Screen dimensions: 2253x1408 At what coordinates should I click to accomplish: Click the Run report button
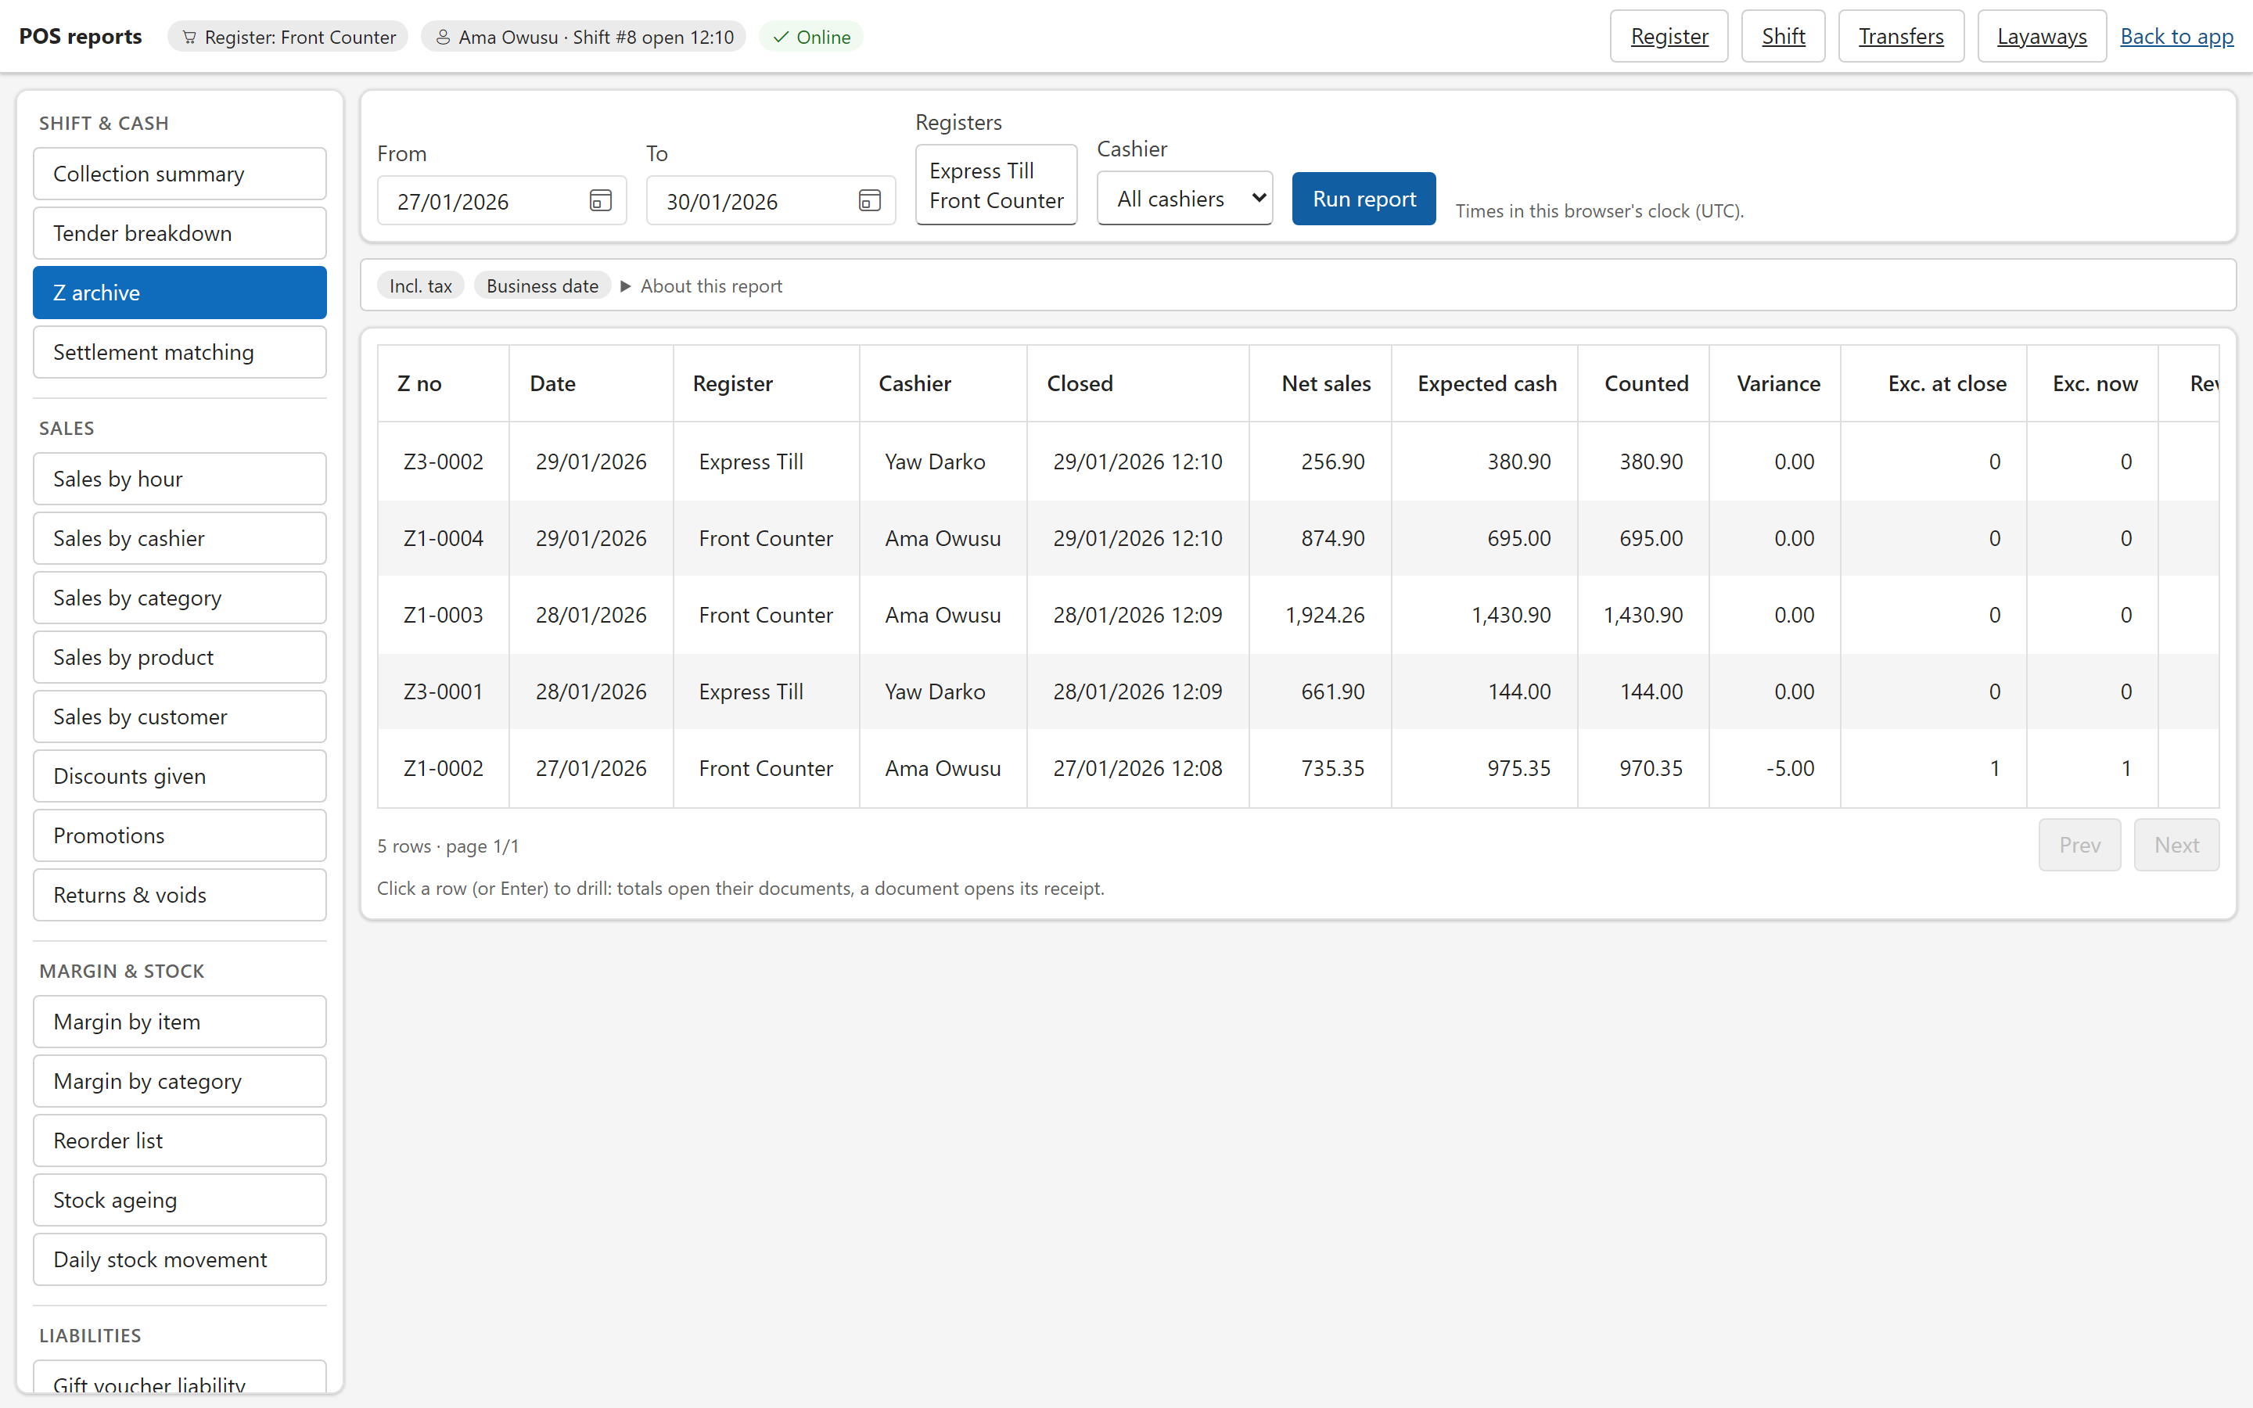click(1364, 199)
